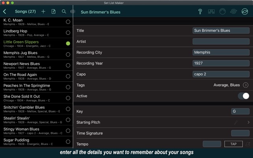Open the audio waveform icon

coord(72,11)
